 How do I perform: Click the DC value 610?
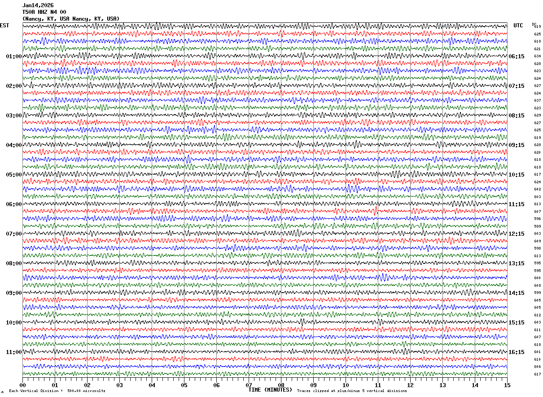537,359
